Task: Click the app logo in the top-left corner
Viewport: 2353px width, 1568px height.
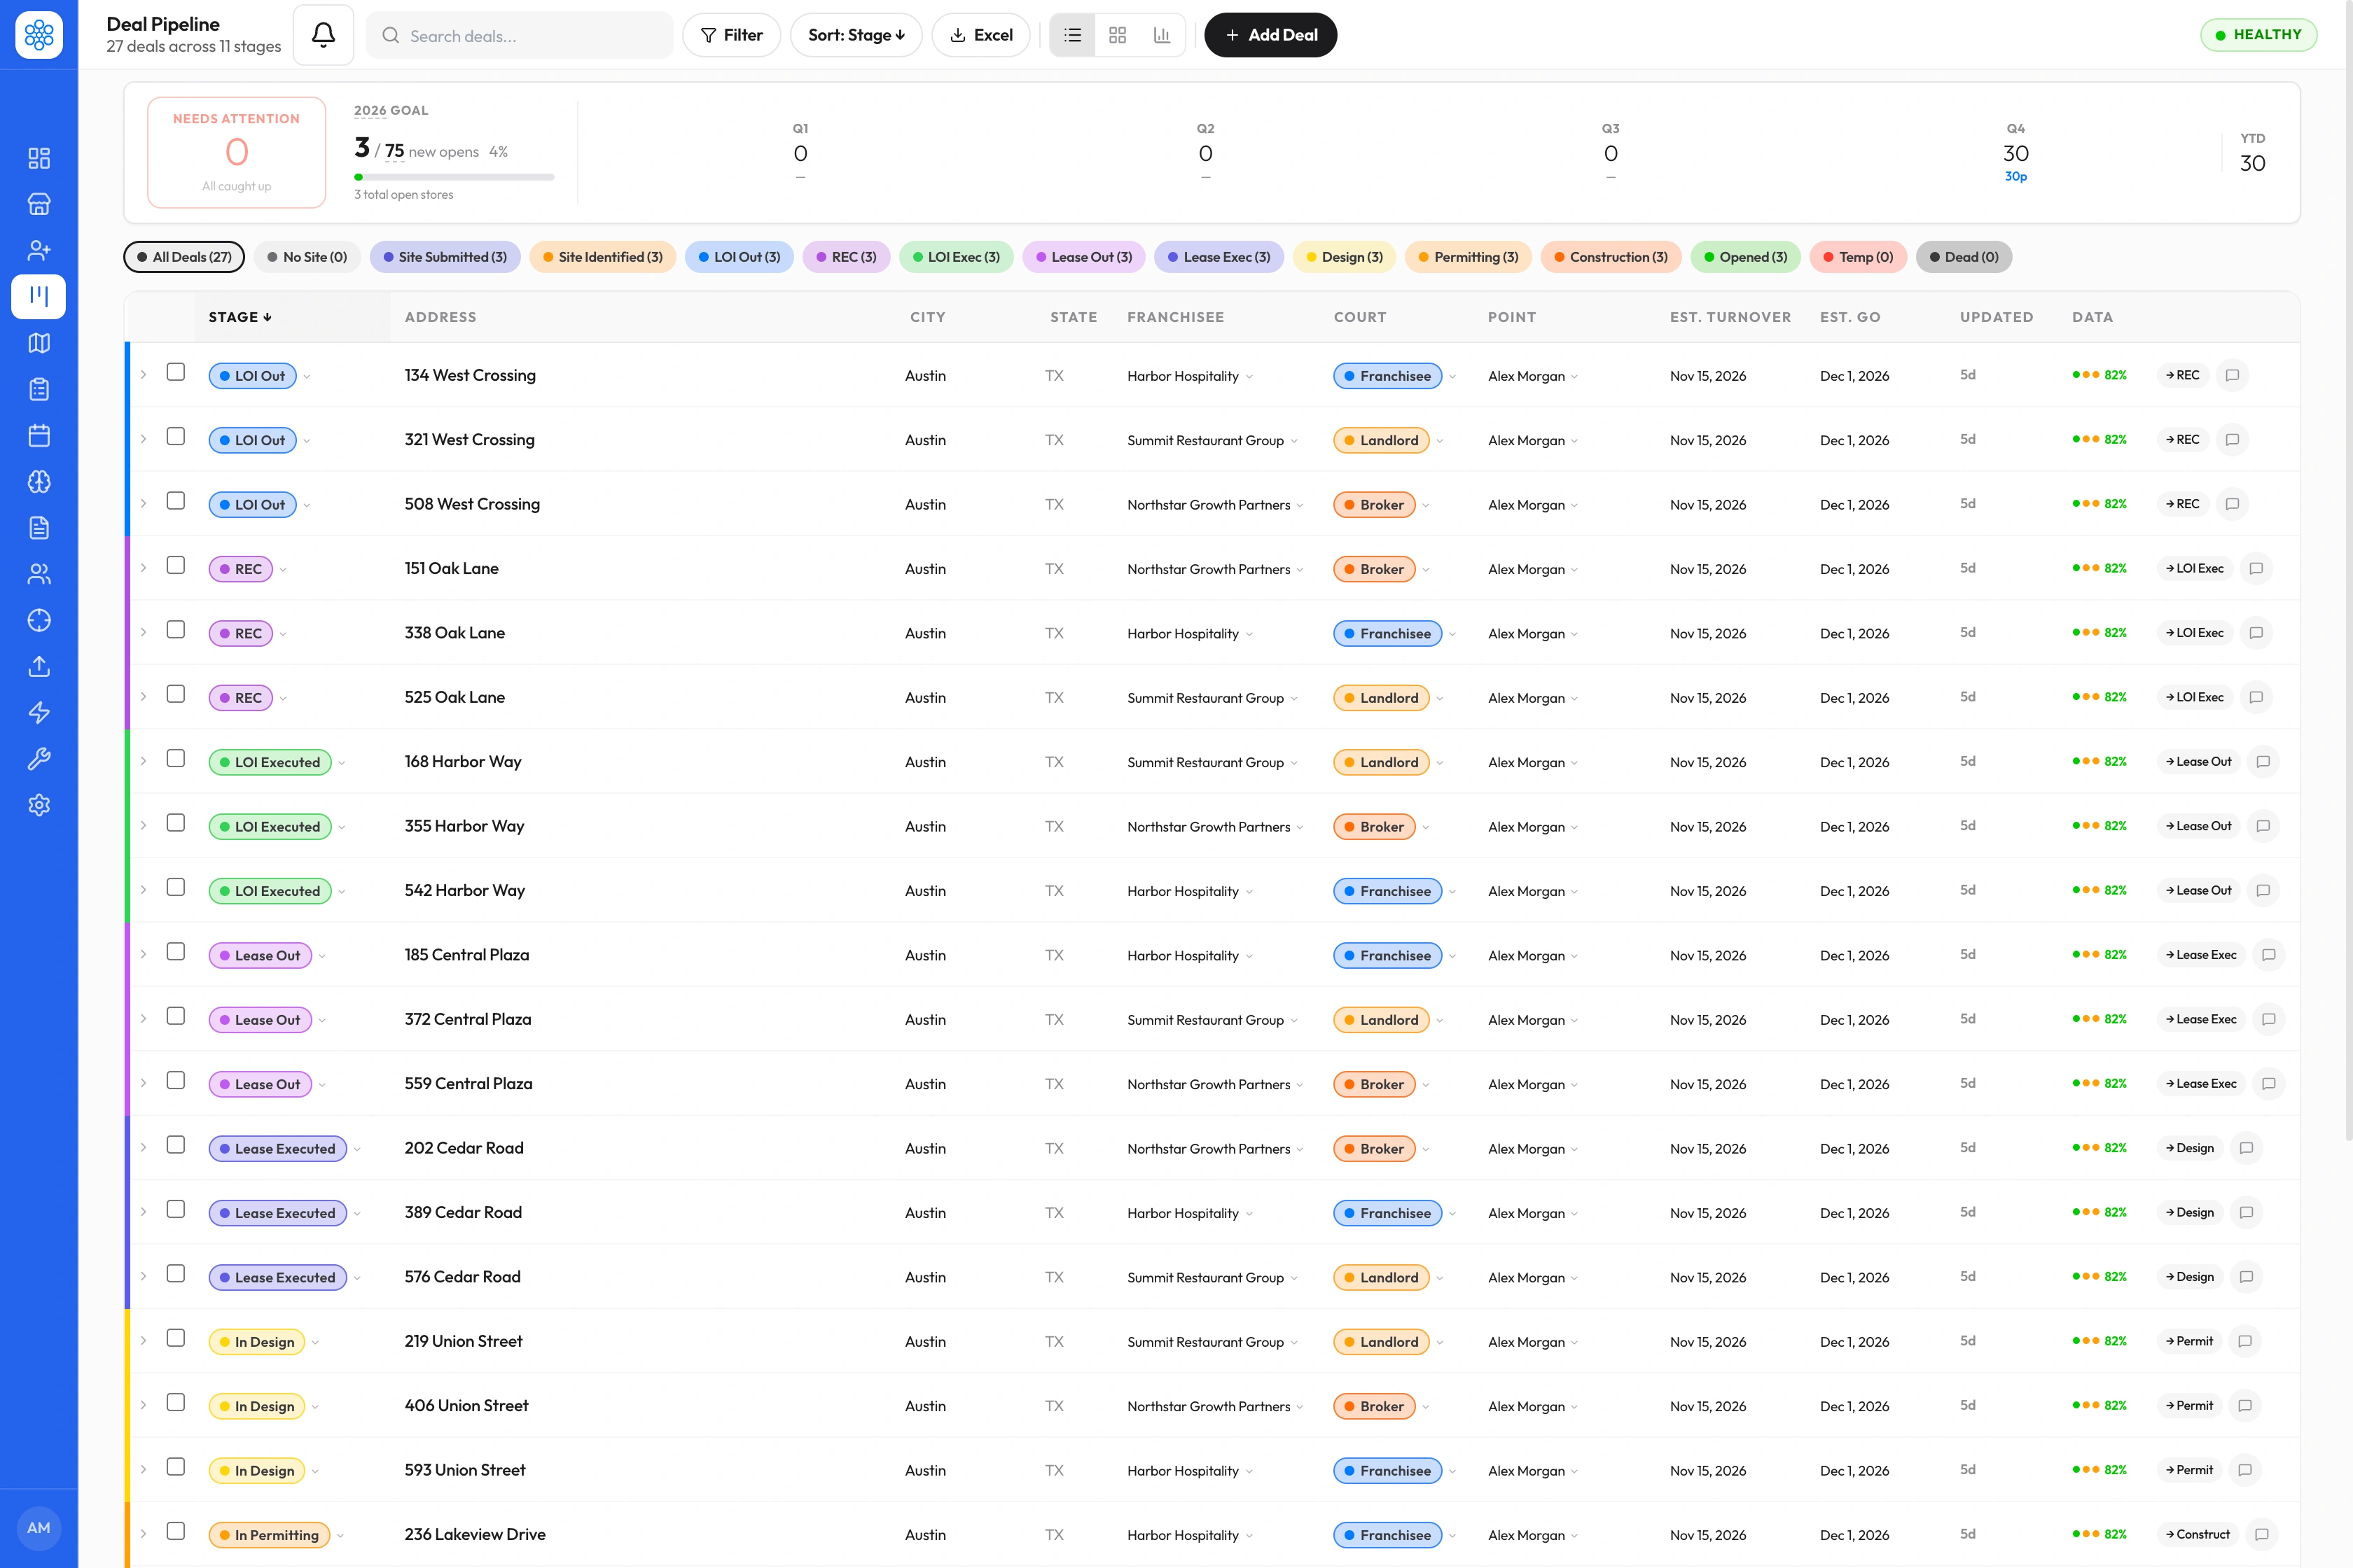Action: (x=39, y=35)
